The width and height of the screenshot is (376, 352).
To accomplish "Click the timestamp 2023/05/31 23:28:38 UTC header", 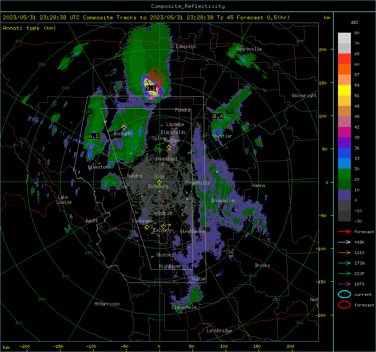I will click(x=41, y=18).
